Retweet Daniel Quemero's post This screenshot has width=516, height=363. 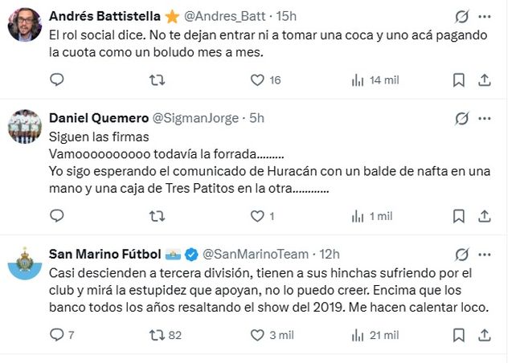pyautogui.click(x=158, y=216)
